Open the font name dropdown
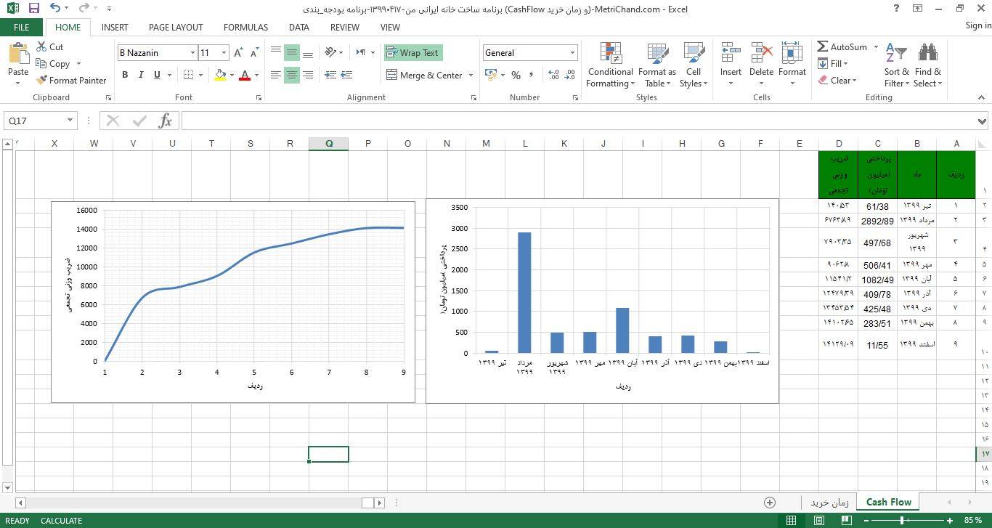The height and width of the screenshot is (528, 992). (192, 53)
